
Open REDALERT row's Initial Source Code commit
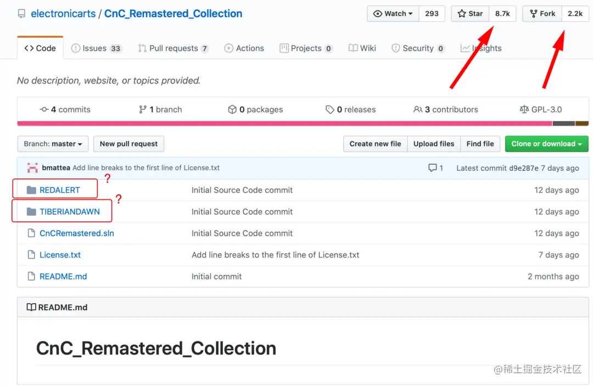pyautogui.click(x=242, y=190)
